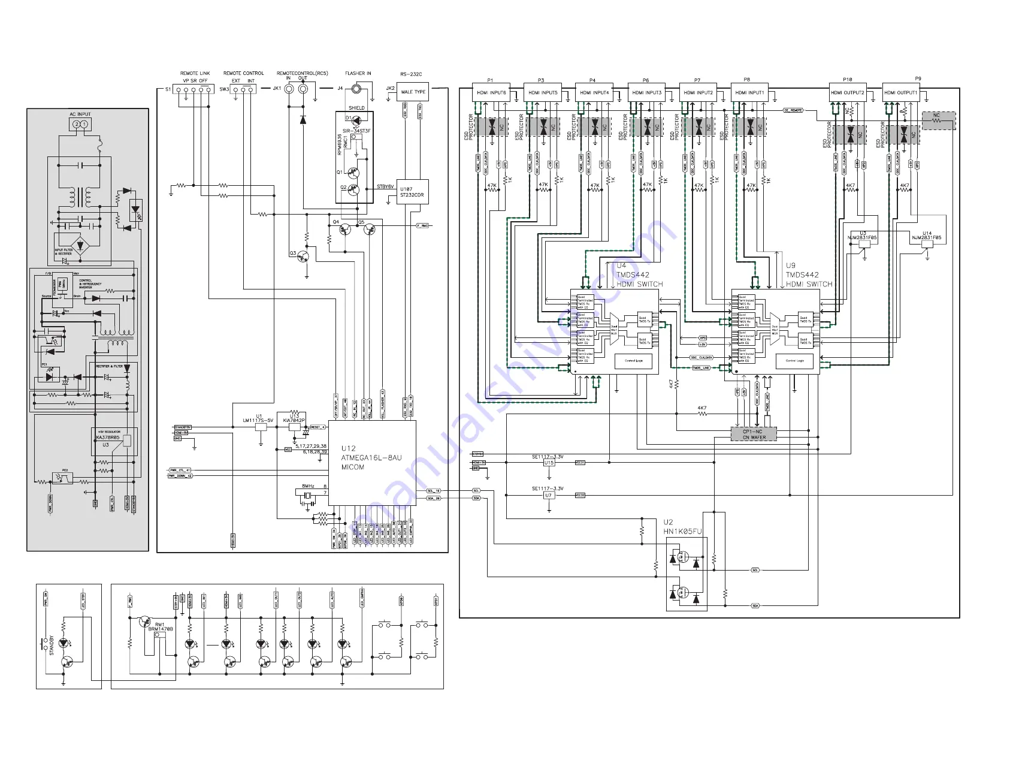Select the SIR-34ST3F diode label
Viewport: 1019px width, 757px height.
click(356, 131)
